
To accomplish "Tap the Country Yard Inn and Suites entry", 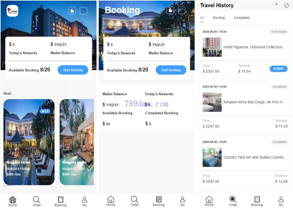I will (245, 157).
